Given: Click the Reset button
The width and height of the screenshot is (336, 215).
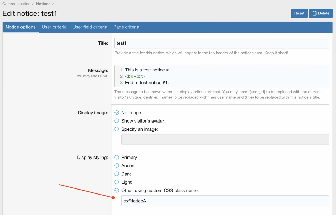Looking at the screenshot, I should coord(299,13).
